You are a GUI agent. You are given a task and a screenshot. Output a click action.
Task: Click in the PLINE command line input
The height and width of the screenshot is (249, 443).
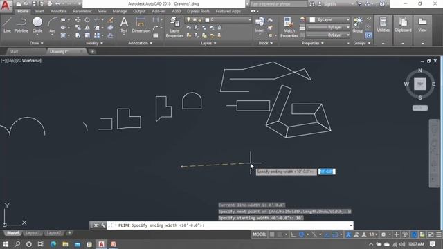pyautogui.click(x=229, y=225)
